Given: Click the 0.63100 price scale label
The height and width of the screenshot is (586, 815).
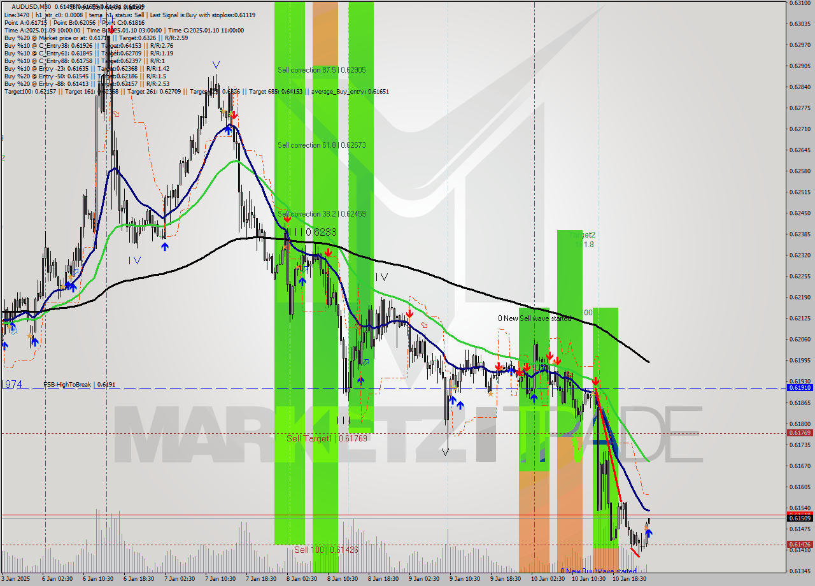Looking at the screenshot, I should (800, 3).
